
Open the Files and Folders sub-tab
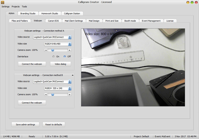[20, 21]
